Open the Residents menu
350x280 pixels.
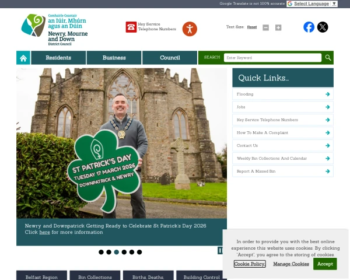[x=58, y=58]
